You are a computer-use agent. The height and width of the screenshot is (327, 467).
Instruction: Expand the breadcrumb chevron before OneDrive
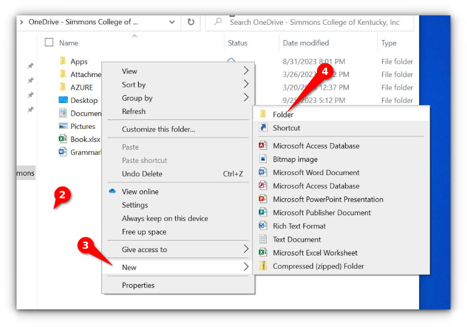click(x=21, y=22)
